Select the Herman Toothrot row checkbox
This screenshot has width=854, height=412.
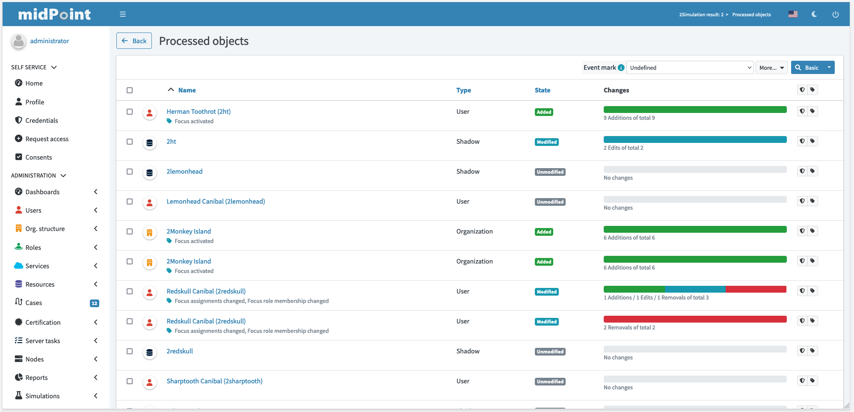coord(130,112)
